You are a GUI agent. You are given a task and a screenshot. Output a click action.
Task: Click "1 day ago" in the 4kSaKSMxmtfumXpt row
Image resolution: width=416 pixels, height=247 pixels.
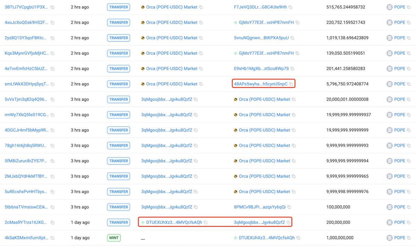click(x=80, y=238)
